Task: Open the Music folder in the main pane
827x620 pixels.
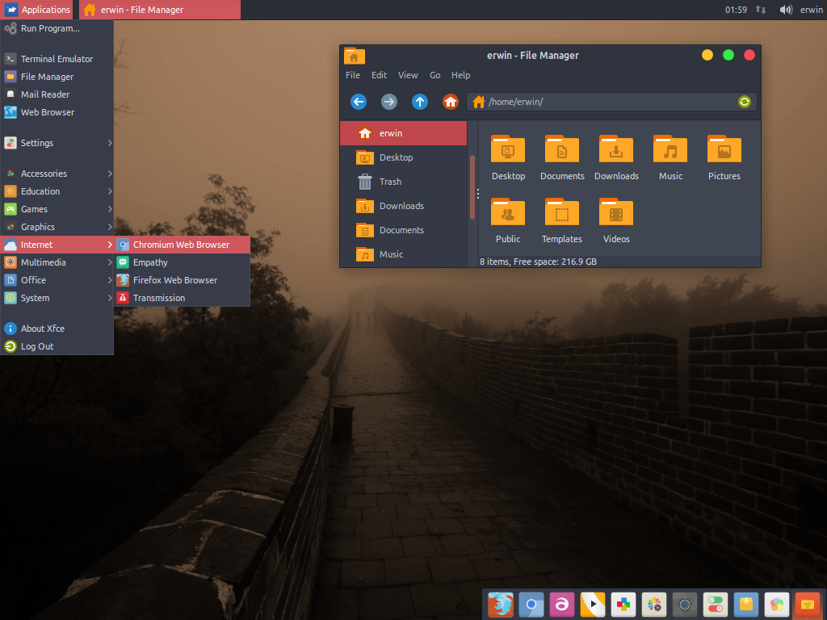Action: (x=670, y=149)
